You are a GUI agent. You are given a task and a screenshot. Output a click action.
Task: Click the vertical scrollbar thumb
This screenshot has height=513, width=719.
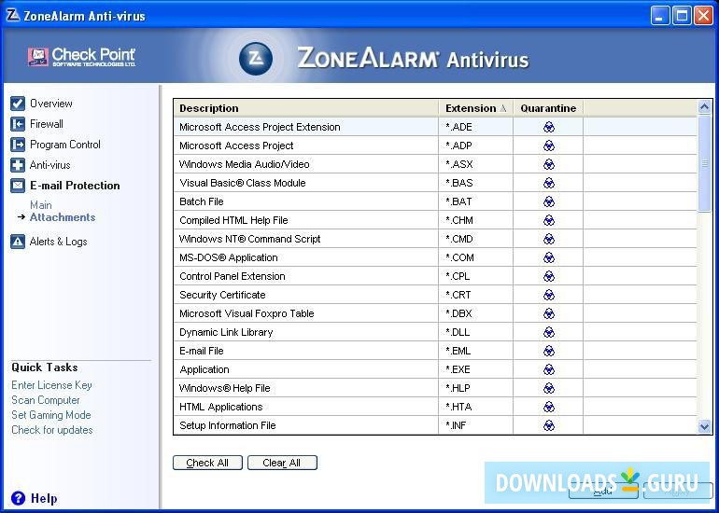coord(704,163)
